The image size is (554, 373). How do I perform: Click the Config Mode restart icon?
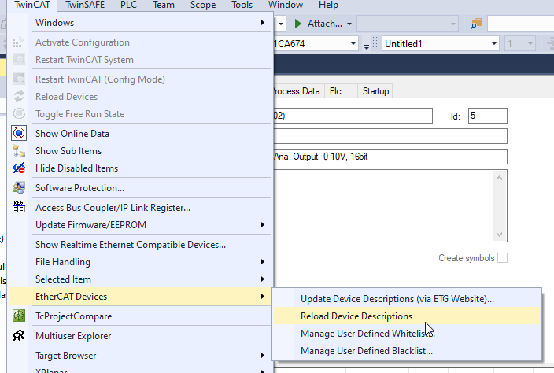tap(19, 79)
